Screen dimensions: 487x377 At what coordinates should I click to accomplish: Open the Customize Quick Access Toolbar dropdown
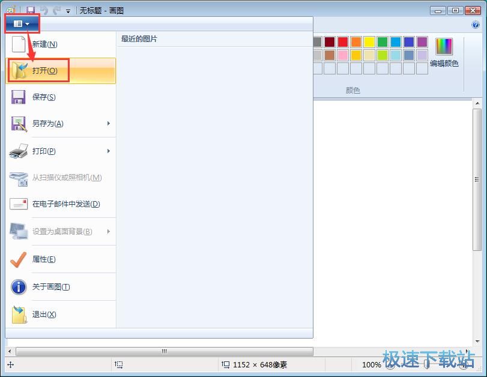[x=68, y=11]
